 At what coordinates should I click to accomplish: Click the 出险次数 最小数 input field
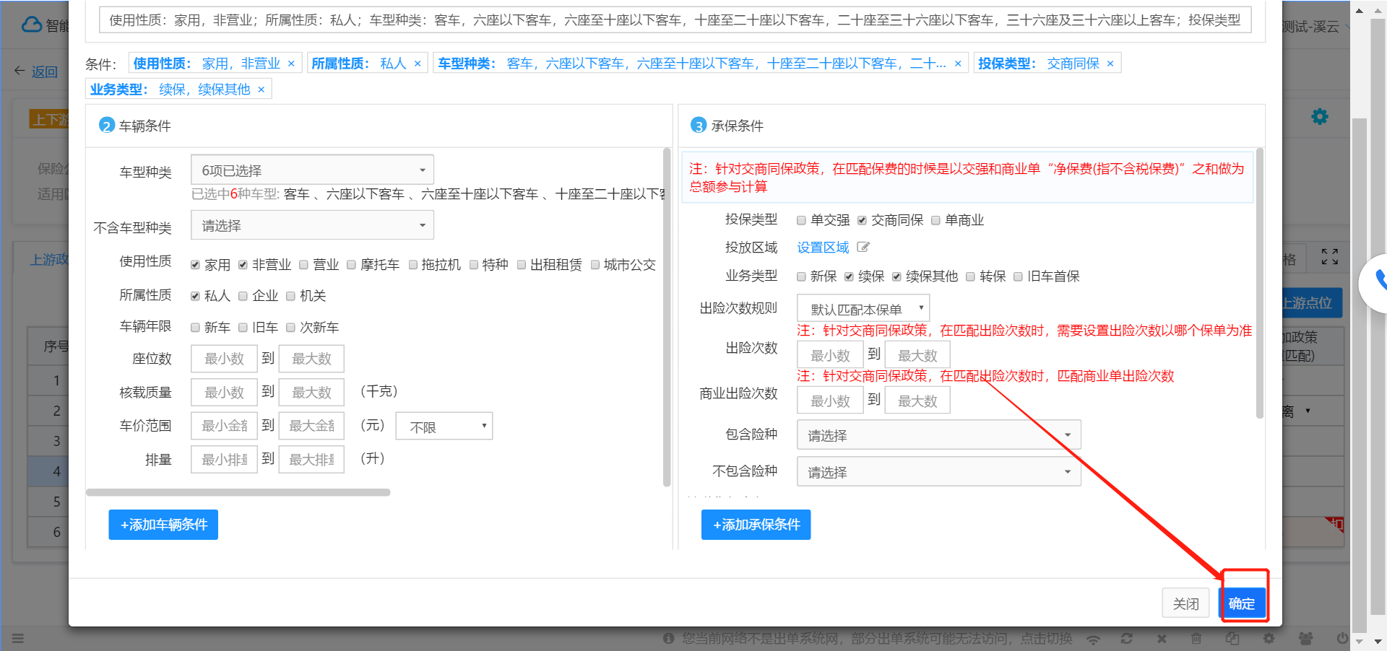click(830, 355)
